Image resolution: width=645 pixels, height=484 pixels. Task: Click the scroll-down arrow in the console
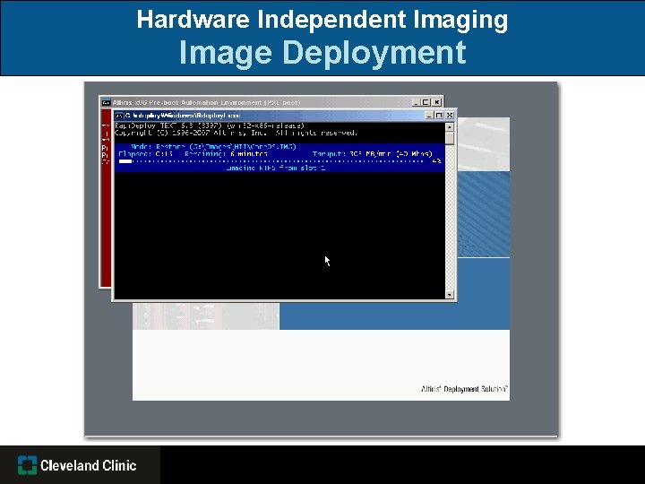[449, 295]
